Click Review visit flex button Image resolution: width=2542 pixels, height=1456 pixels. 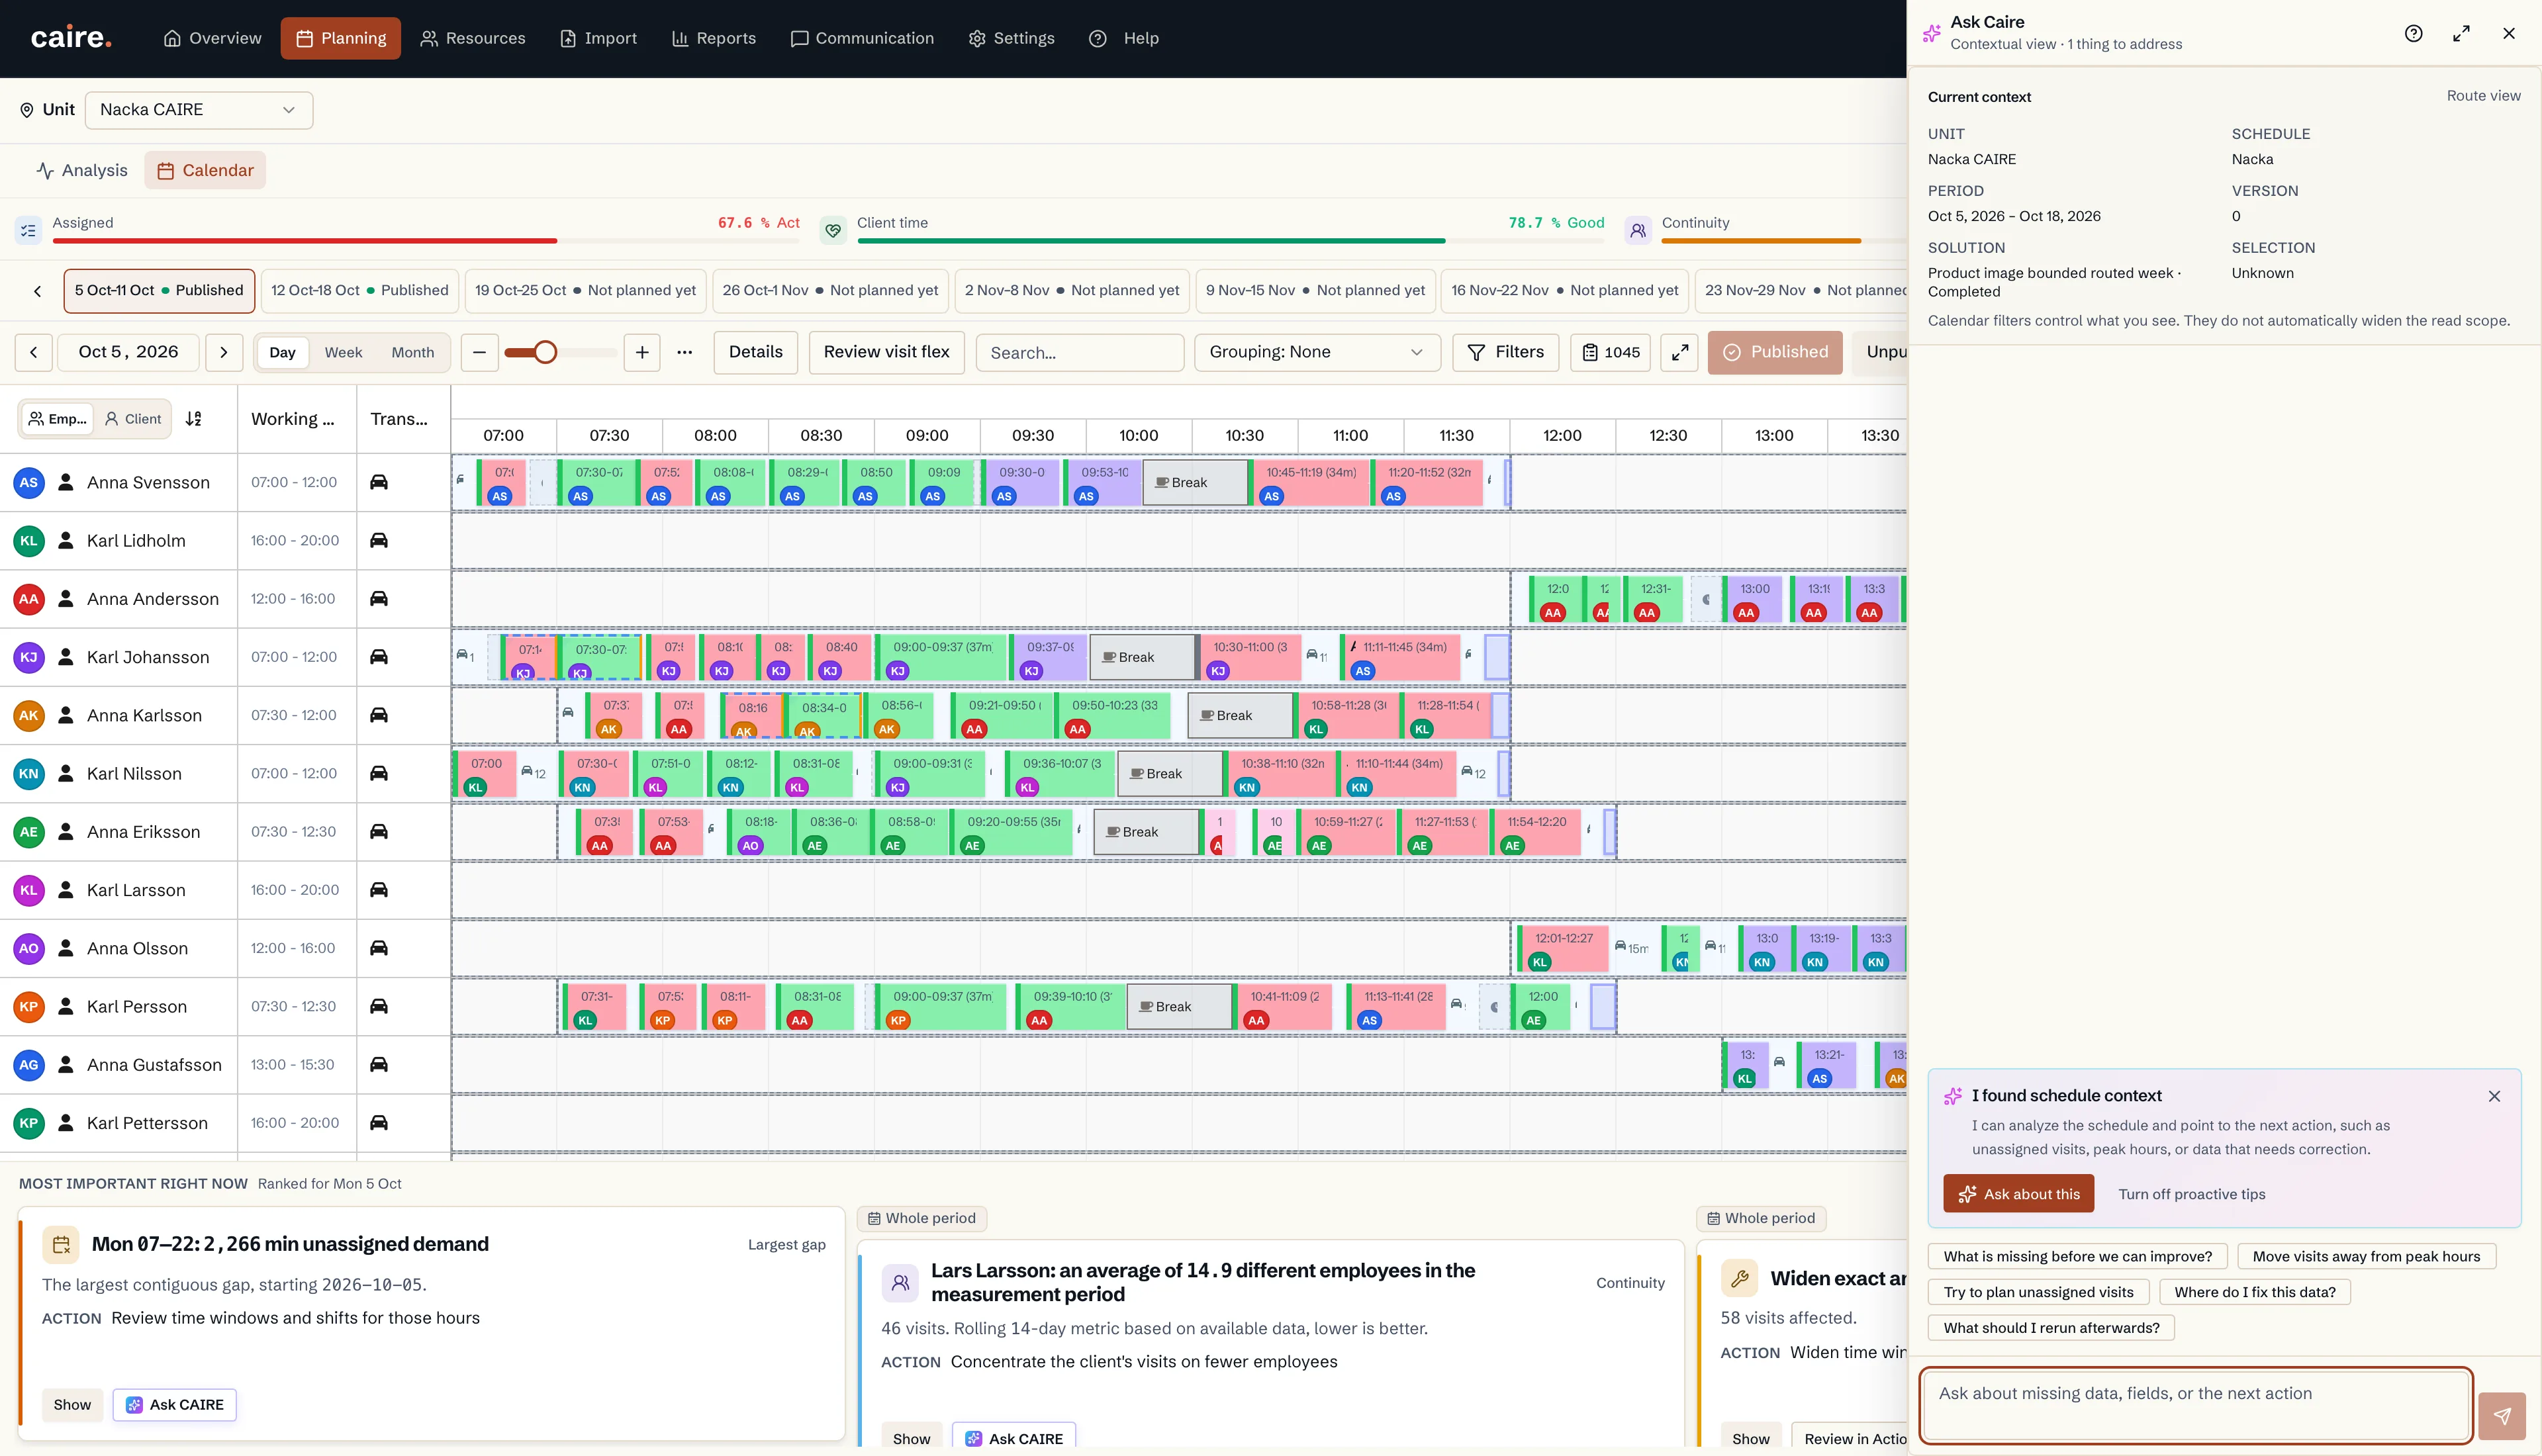click(886, 352)
